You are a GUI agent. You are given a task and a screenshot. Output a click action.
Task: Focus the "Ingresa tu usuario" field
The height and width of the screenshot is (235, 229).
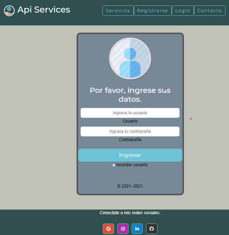(130, 113)
